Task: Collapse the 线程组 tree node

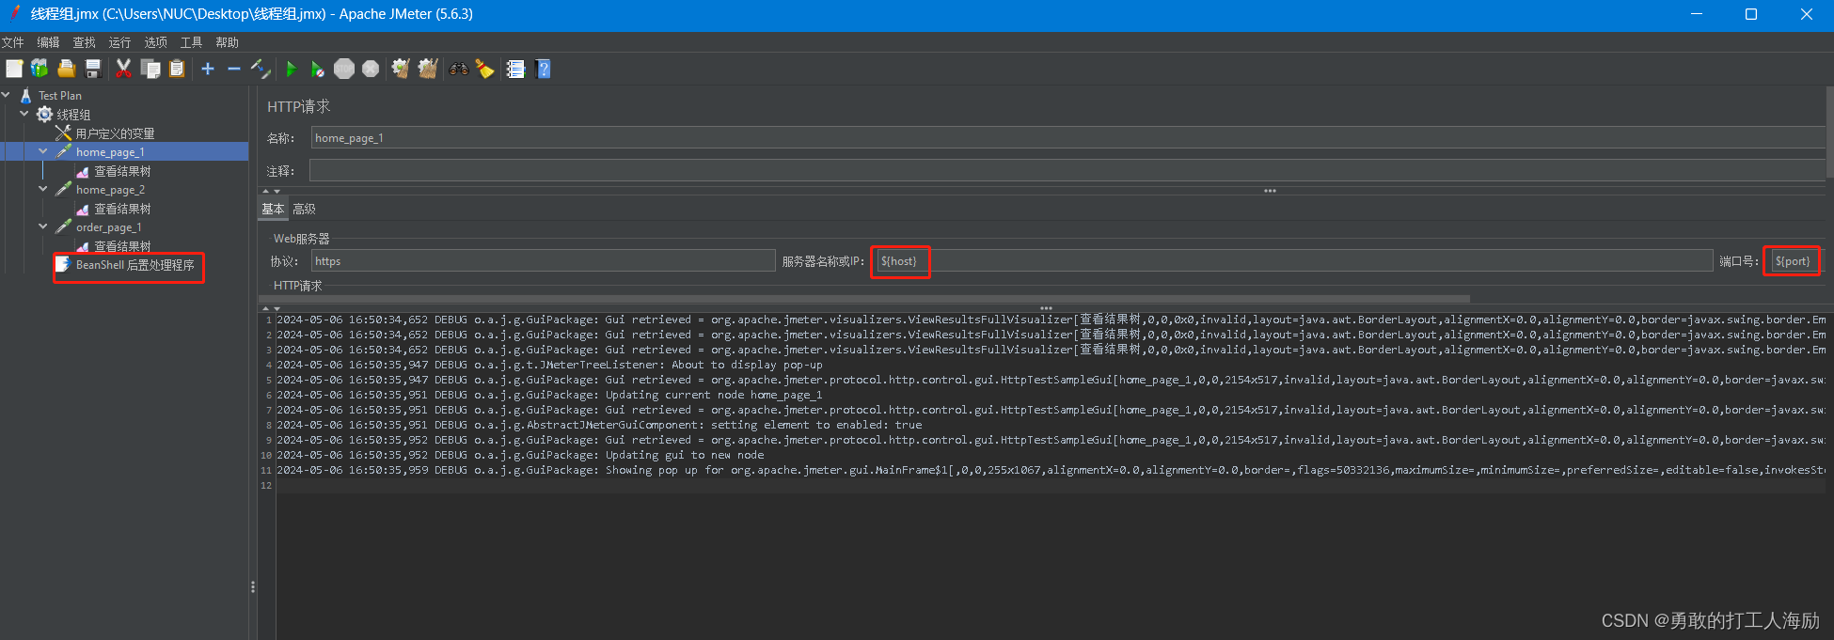Action: 24,114
